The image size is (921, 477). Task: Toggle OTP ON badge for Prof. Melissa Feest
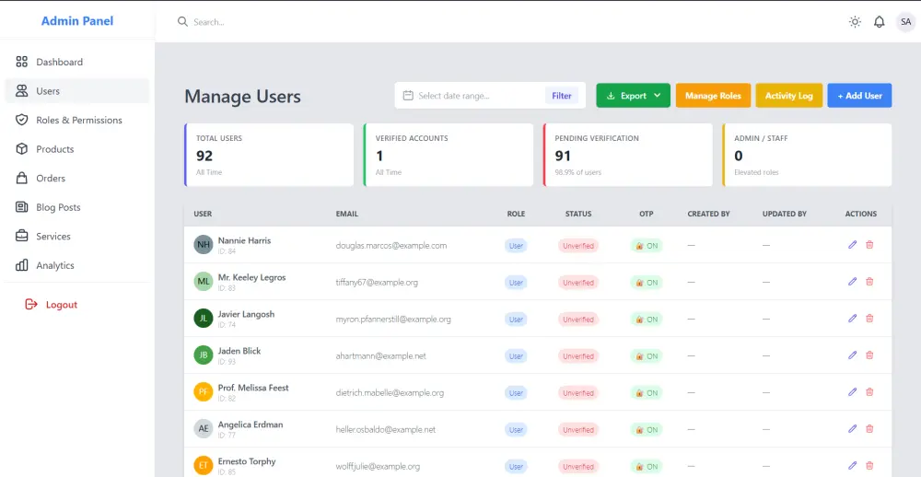[647, 393]
